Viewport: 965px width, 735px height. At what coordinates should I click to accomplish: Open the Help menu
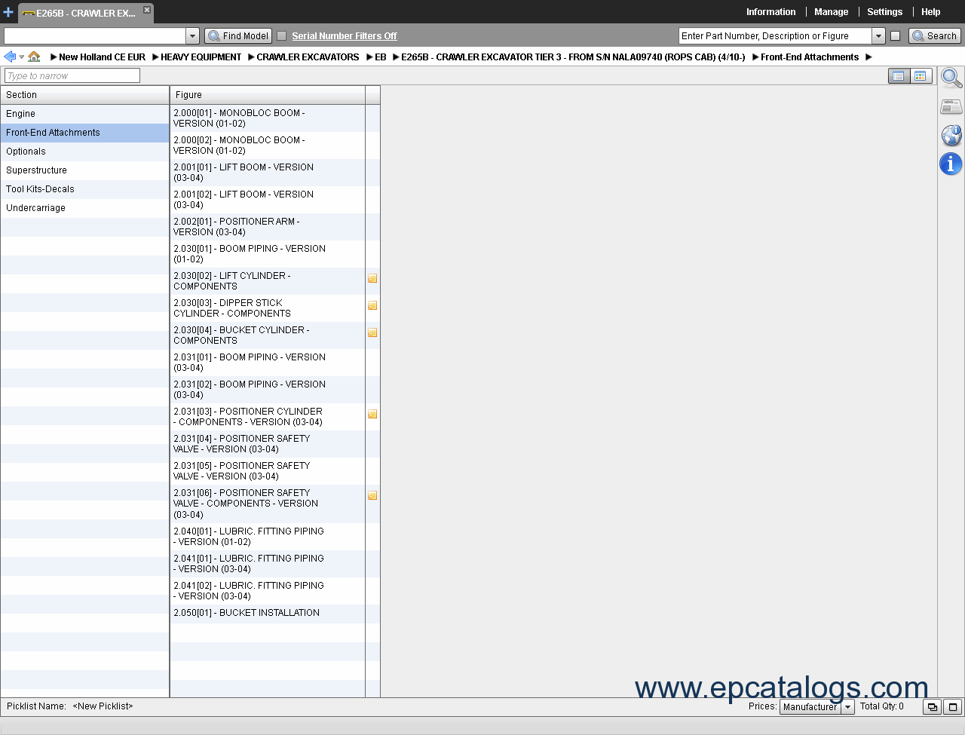(x=930, y=12)
